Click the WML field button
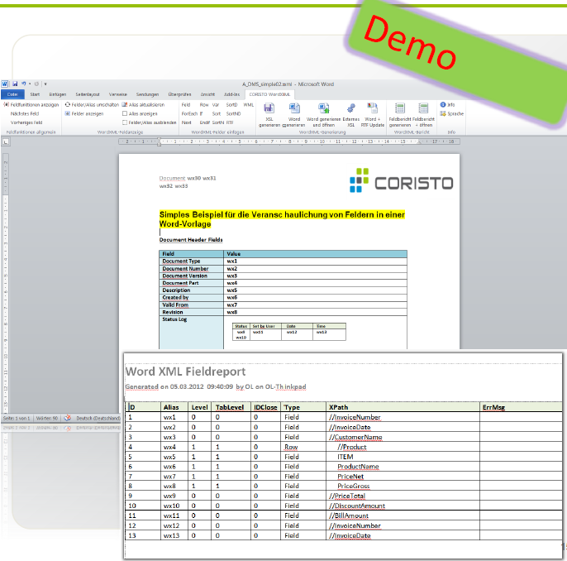 click(249, 104)
